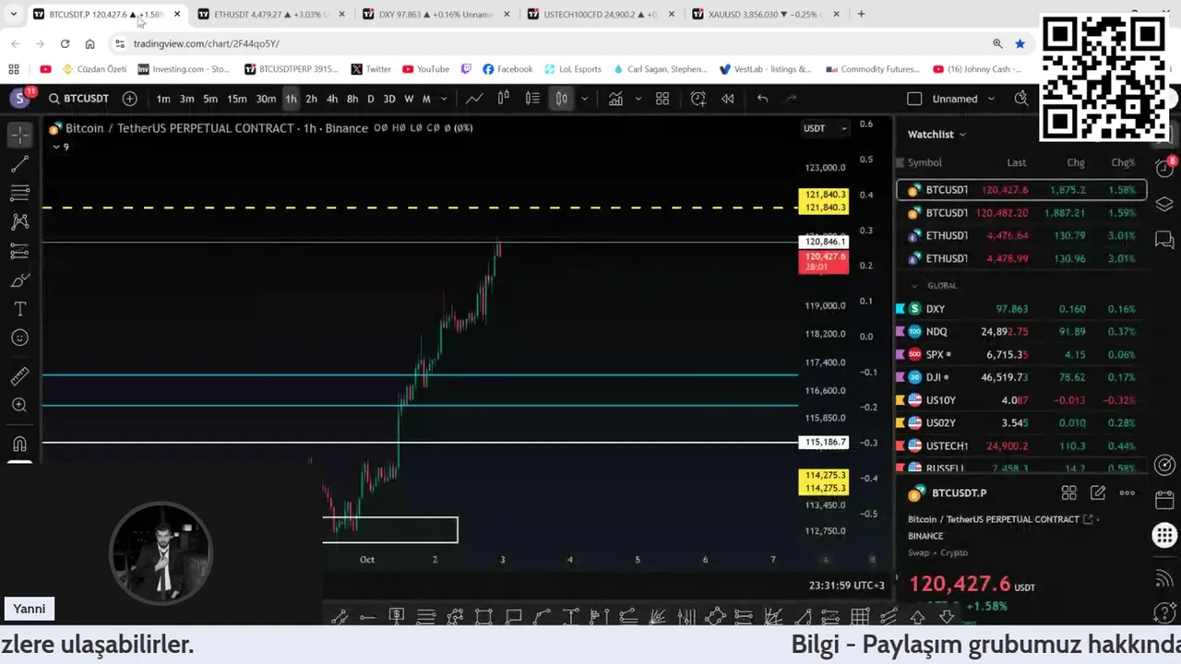Switch to the 4h timeframe
This screenshot has height=664, width=1181.
tap(331, 99)
